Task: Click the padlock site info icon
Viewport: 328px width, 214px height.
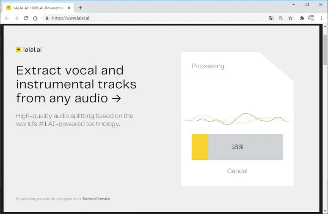Action: [47, 18]
